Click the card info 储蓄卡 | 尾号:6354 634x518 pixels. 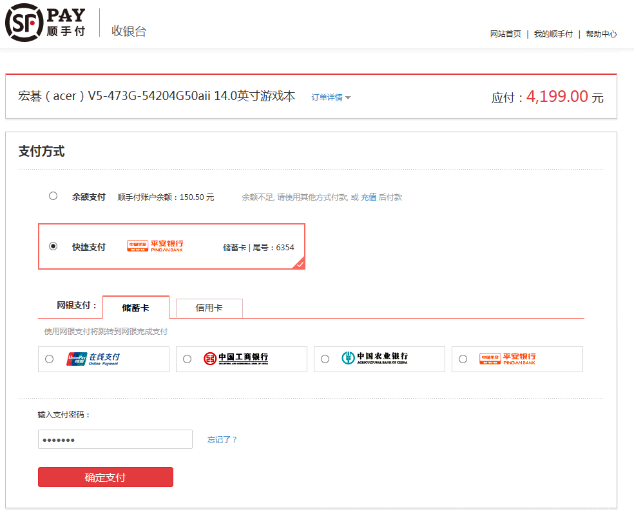pos(259,247)
